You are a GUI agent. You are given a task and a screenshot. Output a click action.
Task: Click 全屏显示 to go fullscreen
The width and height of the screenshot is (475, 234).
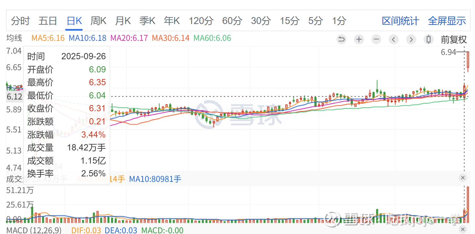pos(447,21)
